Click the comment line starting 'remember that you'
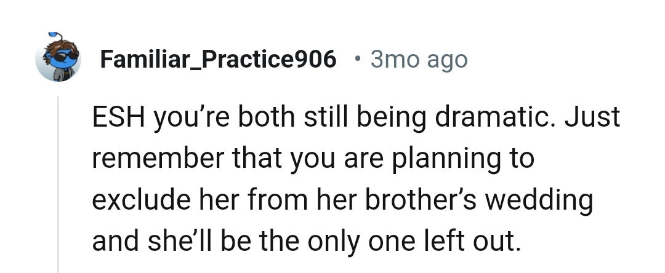 313,159
